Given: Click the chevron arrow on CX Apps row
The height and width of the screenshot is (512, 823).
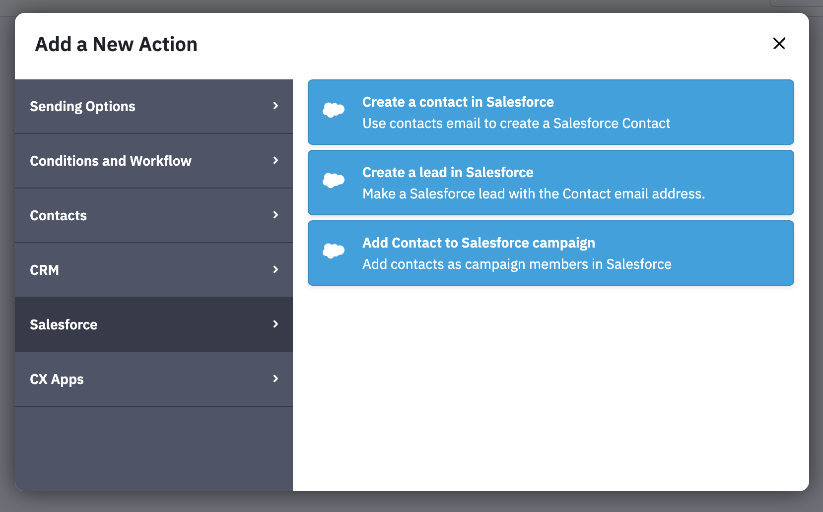Looking at the screenshot, I should pyautogui.click(x=275, y=379).
